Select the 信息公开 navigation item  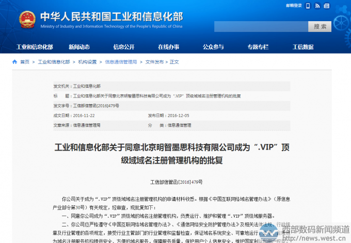click(124, 47)
